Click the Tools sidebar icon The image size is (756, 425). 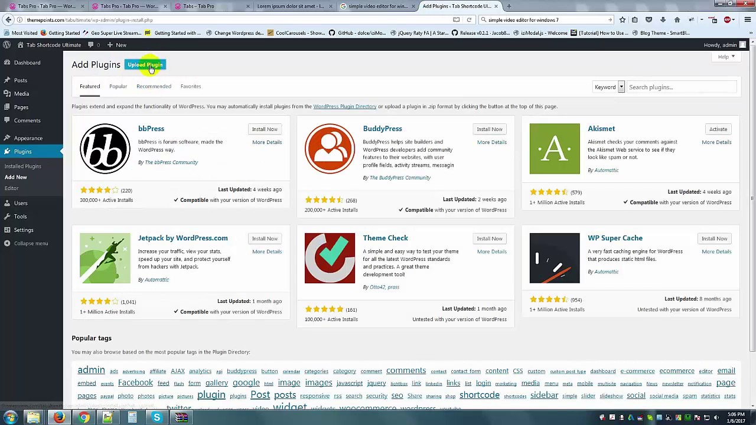[x=7, y=217]
